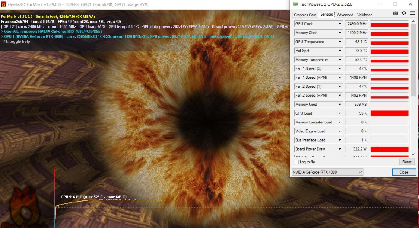
Task: Click the GPU Clock red history graph
Action: [389, 24]
